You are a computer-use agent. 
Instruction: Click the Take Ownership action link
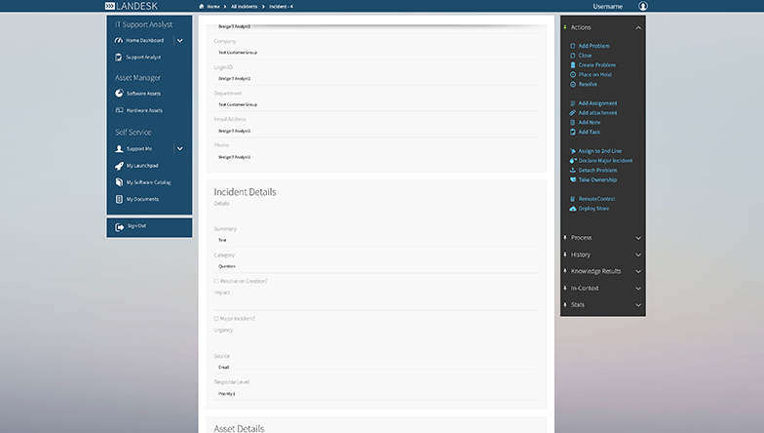coord(597,179)
